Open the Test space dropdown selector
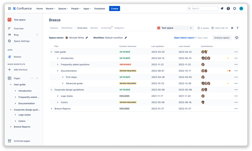Screen dimensions: 252x151 (x=175, y=28)
